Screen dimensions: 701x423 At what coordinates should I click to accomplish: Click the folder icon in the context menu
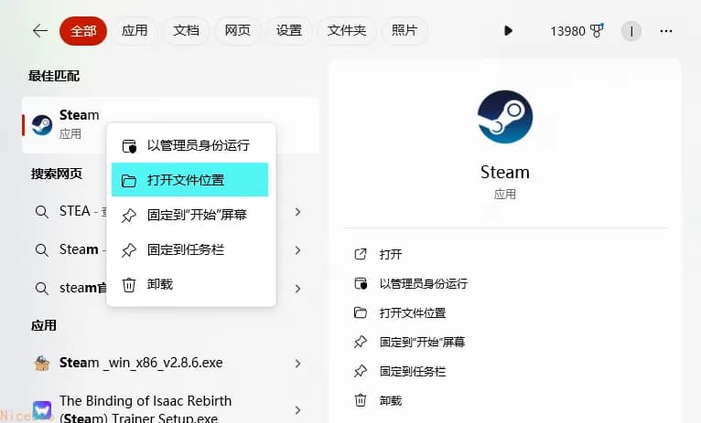[x=129, y=181]
